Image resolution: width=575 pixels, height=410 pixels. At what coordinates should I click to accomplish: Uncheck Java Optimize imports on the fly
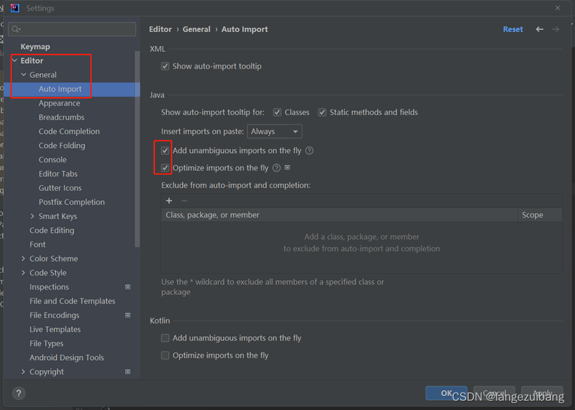point(165,168)
